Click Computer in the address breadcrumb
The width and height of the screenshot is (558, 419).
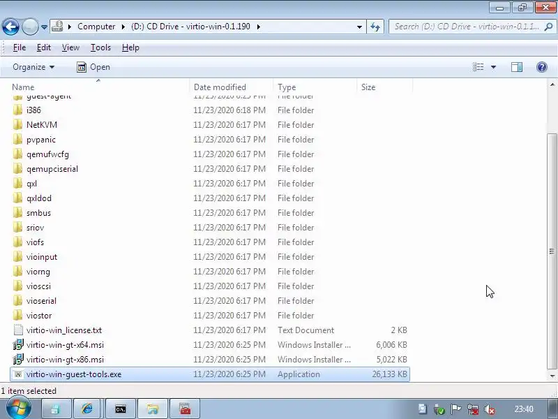[x=96, y=27]
